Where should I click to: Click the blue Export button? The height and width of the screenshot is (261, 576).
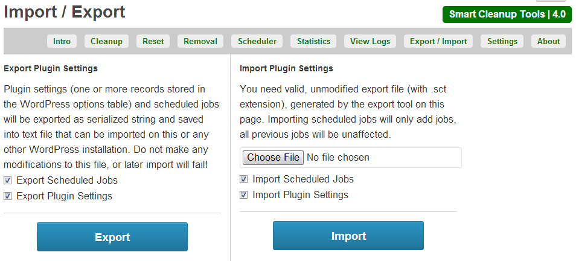112,237
